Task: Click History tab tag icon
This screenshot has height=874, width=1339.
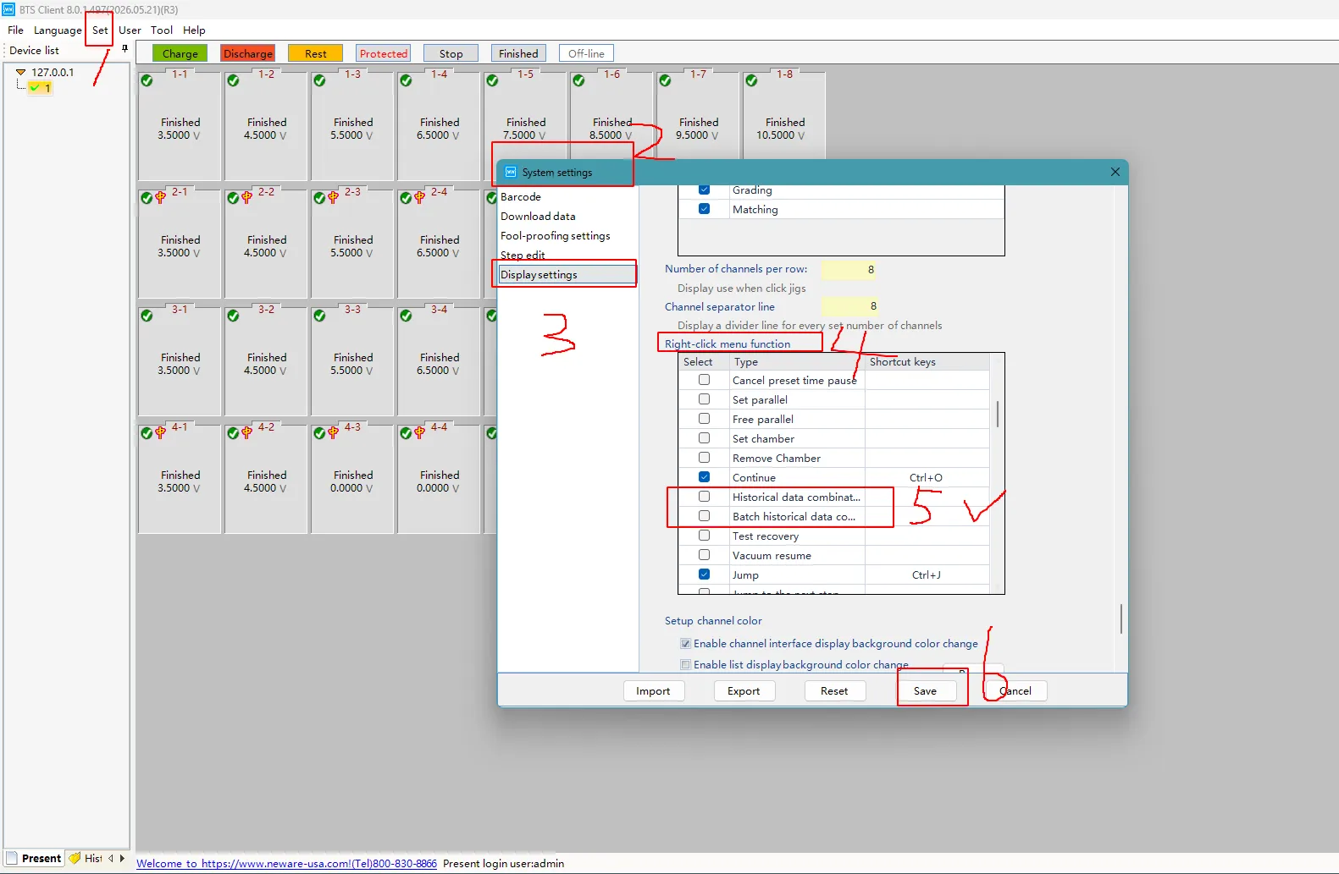Action: click(75, 858)
